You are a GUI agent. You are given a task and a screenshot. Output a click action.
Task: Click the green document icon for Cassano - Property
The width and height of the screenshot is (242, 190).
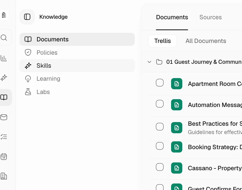[x=177, y=168]
